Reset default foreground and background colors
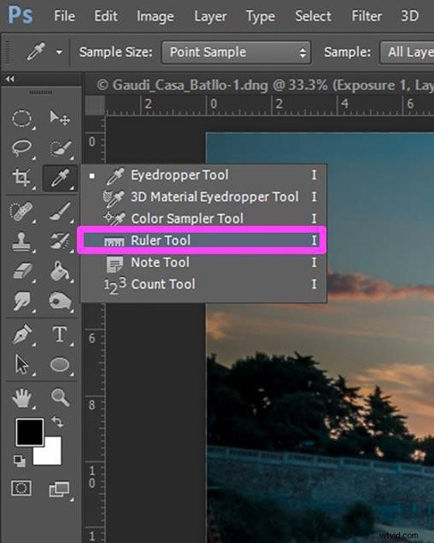 pyautogui.click(x=19, y=461)
